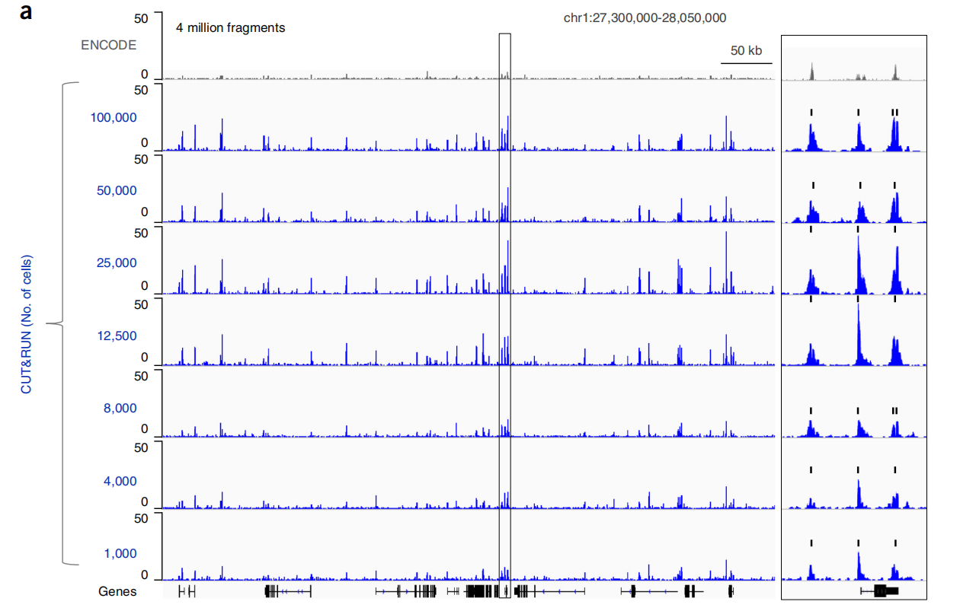Viewport: 960px width, 611px height.
Task: Click the chr1:27,300,000-28,050,000 coordinate text
Action: click(645, 18)
